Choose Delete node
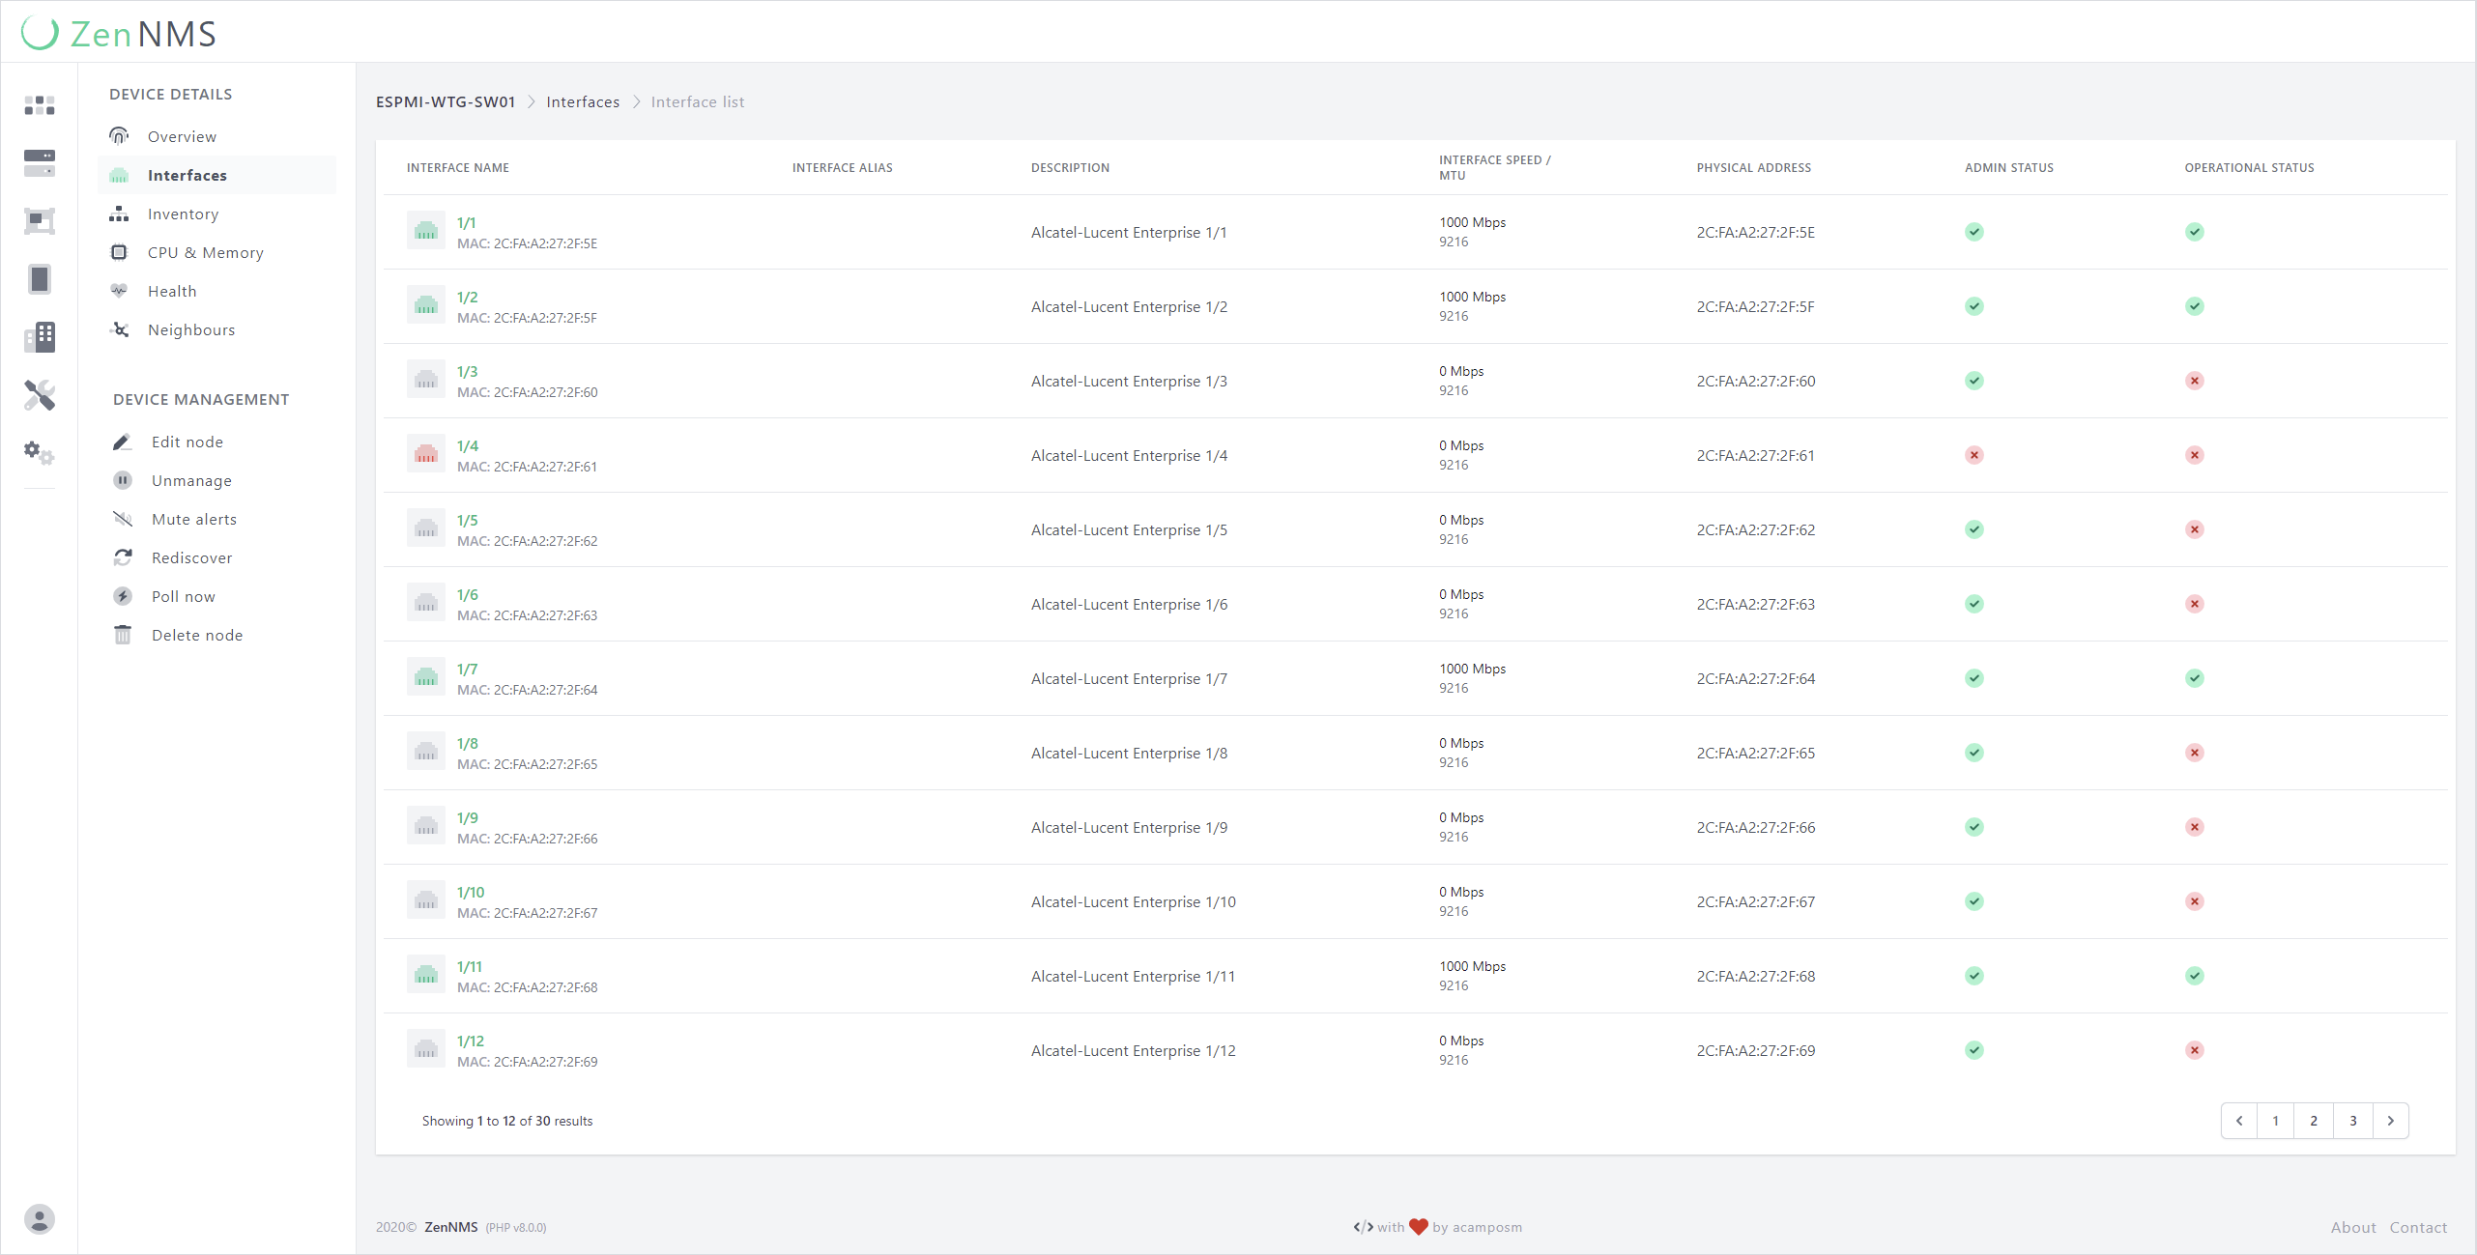 coord(197,636)
